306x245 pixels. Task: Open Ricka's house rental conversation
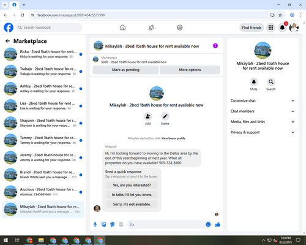[x=43, y=54]
